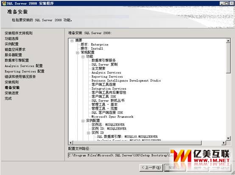Select 功能选择 step in sidebar

pyautogui.click(x=12, y=38)
